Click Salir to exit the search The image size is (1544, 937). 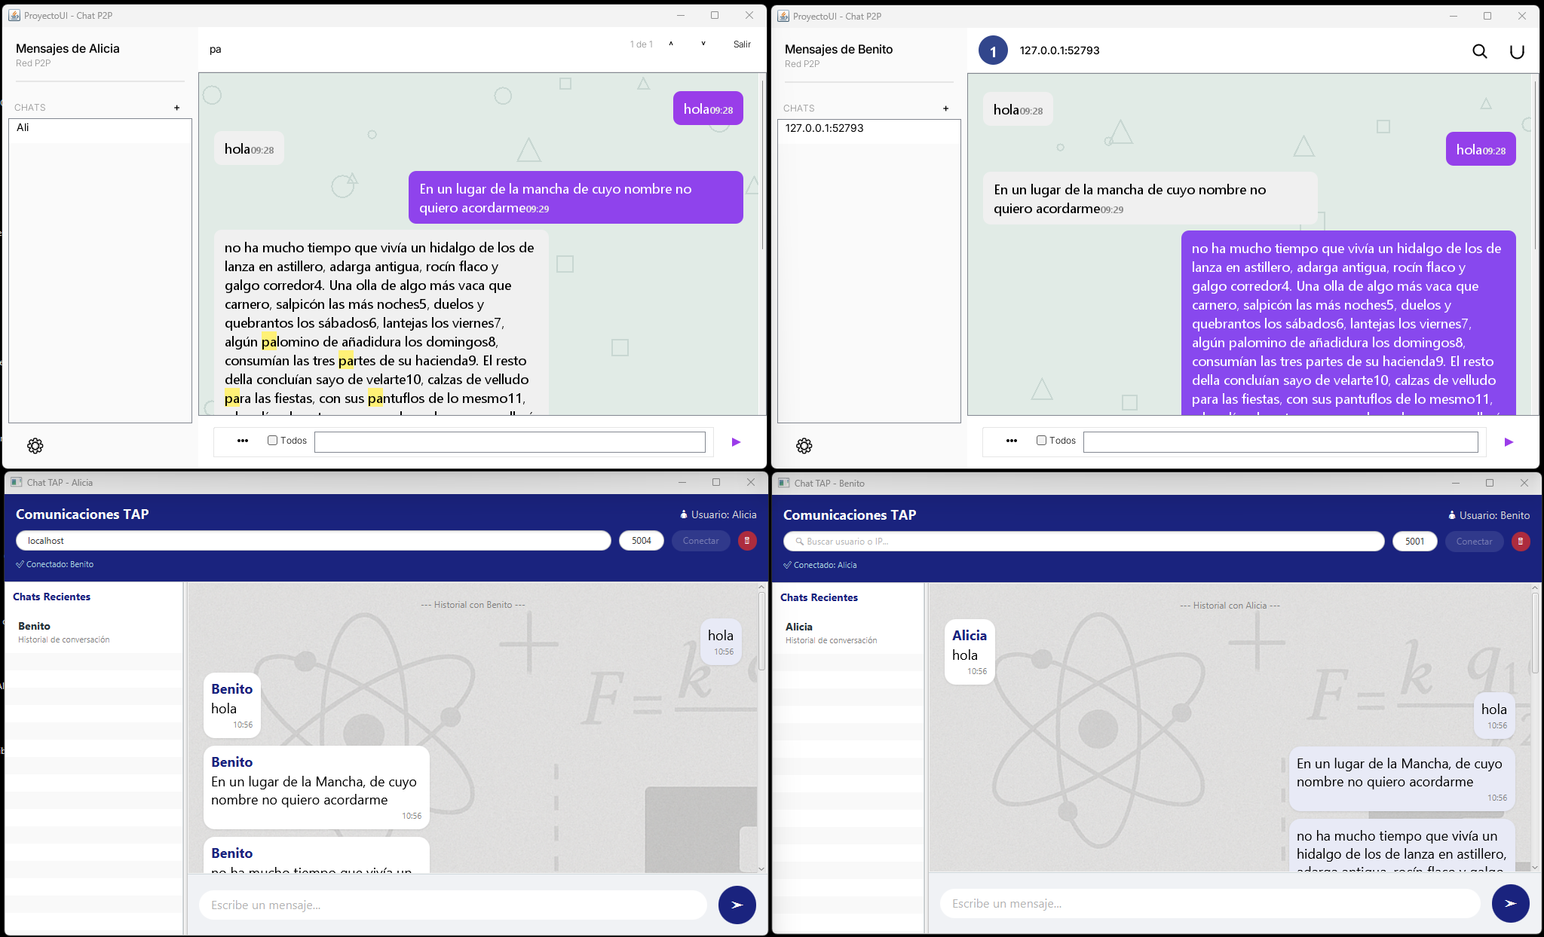742,44
